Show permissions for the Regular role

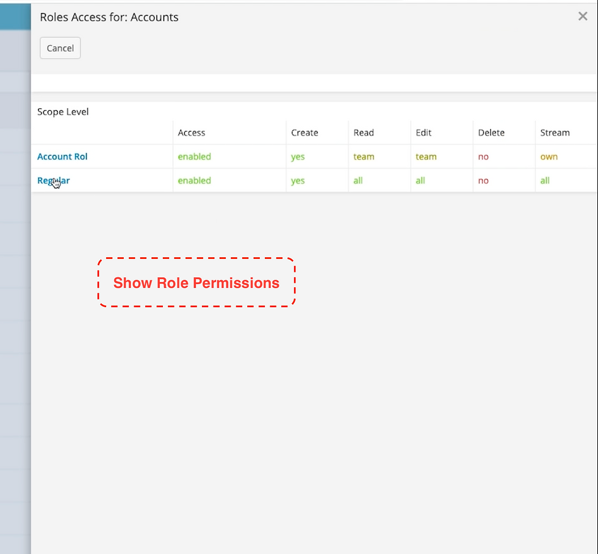pyautogui.click(x=52, y=180)
